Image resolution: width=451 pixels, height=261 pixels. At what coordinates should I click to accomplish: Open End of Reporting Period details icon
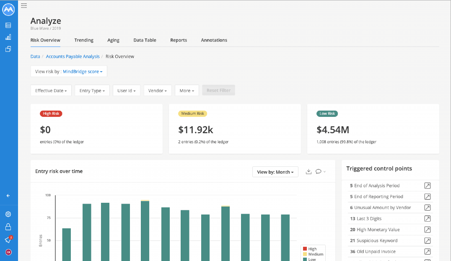[x=428, y=196]
